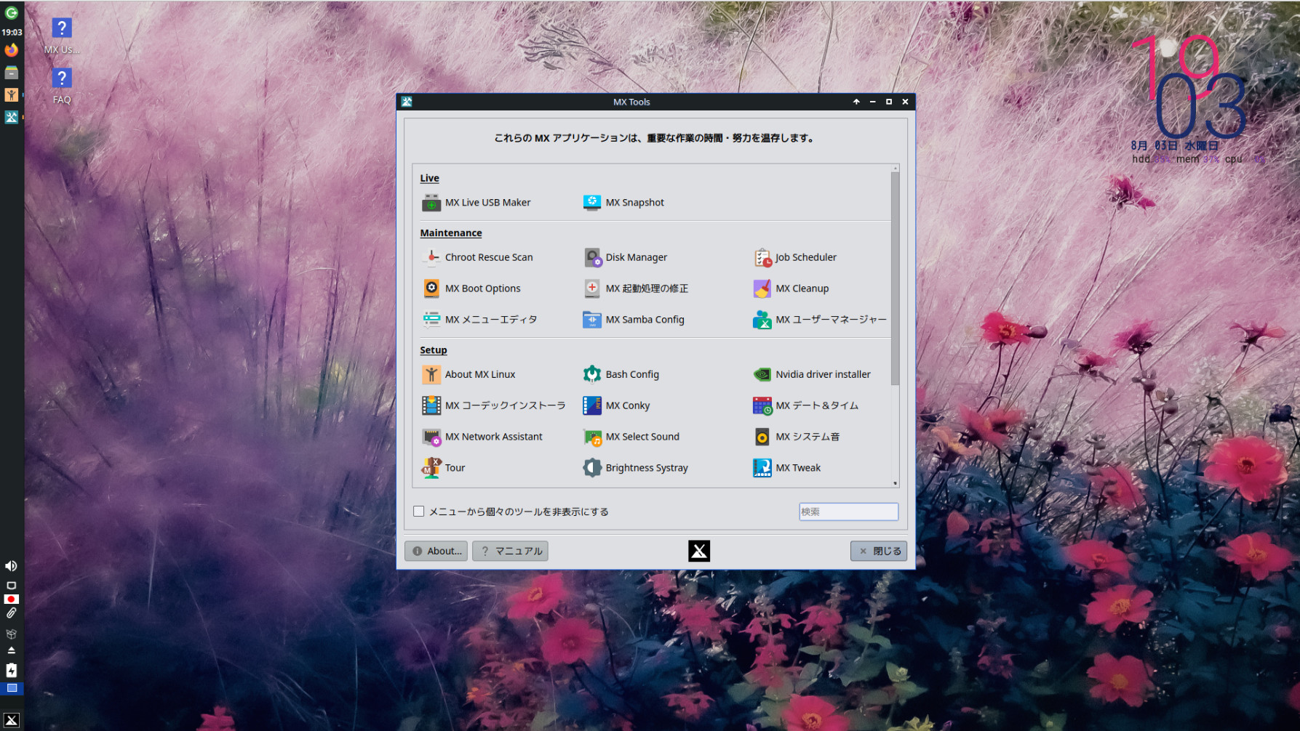Screen dimensions: 1300x731
Task: Open MX メニューエディタ
Action: pos(479,320)
